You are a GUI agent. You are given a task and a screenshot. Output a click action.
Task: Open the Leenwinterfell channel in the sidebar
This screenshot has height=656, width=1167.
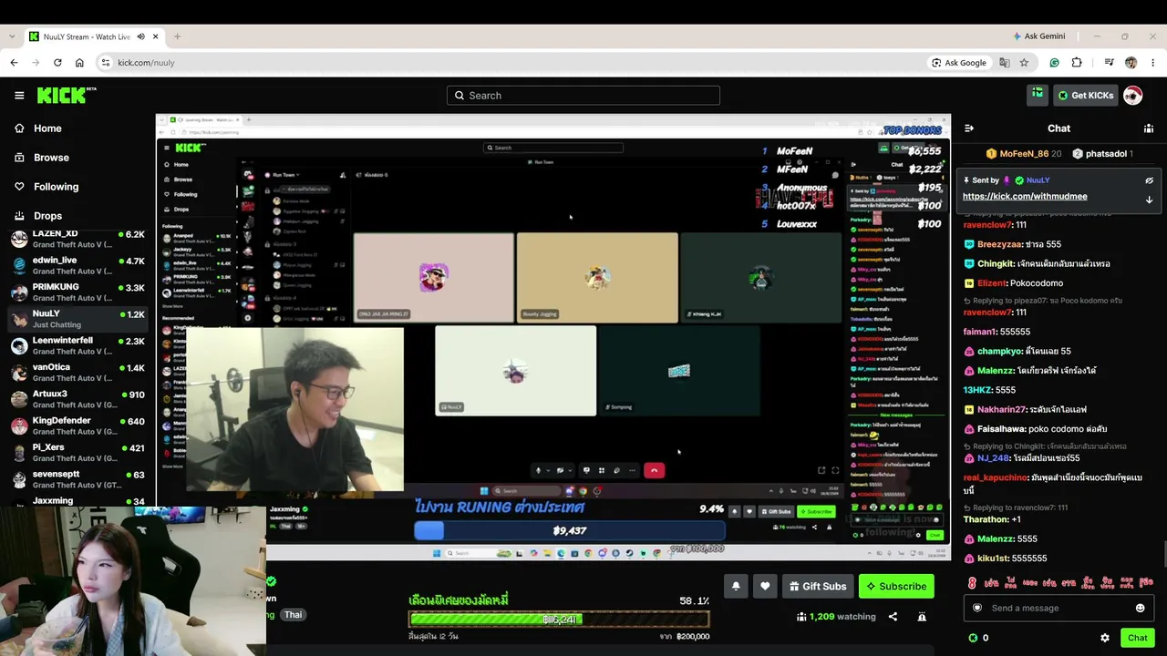pyautogui.click(x=77, y=346)
